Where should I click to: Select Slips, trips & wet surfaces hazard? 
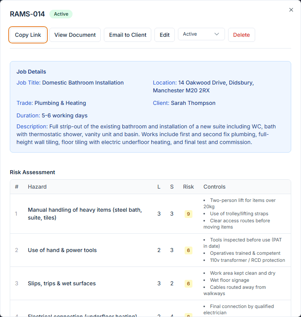click(x=62, y=283)
